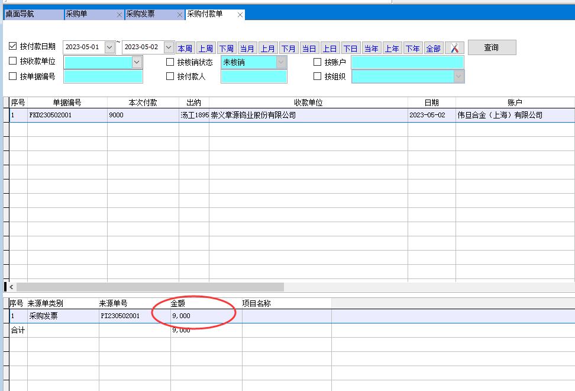Click the 按单据编号 text input field
Viewport: 575px width, 391px height.
click(103, 76)
